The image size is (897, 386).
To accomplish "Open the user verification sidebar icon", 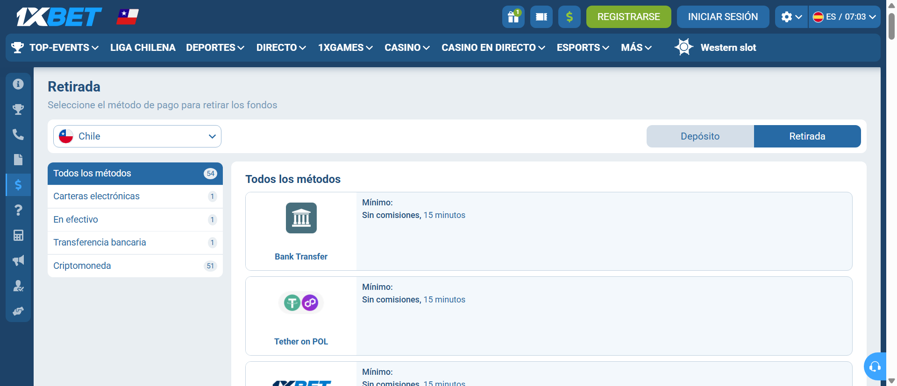I will 18,286.
